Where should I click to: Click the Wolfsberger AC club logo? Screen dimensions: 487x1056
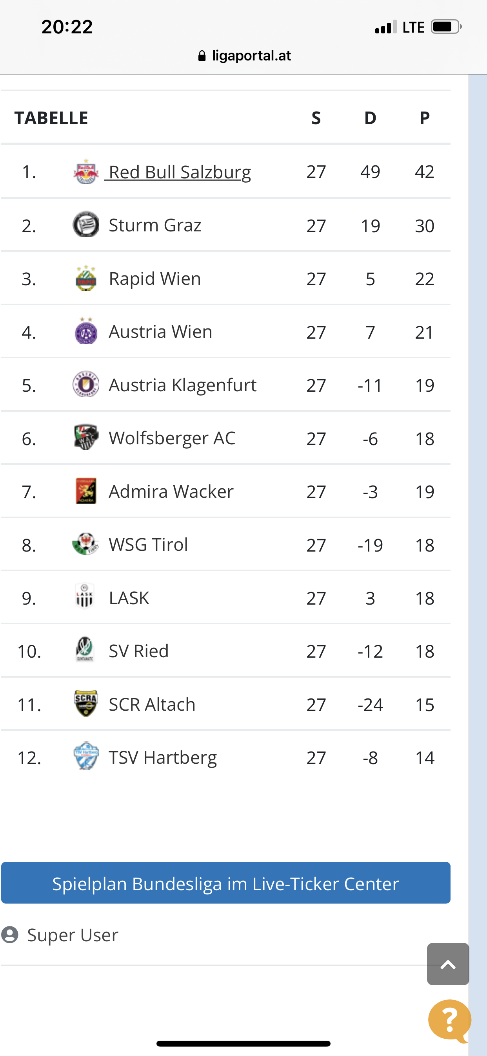tap(86, 437)
